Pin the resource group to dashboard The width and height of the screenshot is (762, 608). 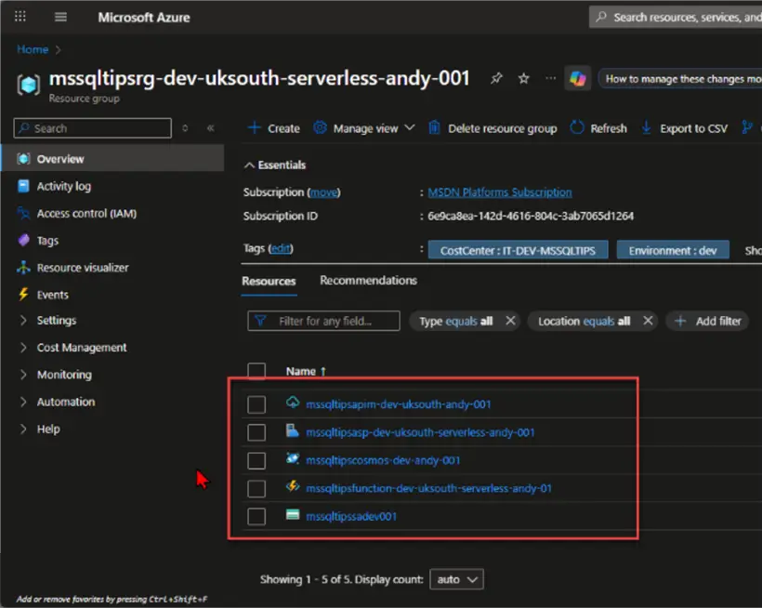(496, 78)
